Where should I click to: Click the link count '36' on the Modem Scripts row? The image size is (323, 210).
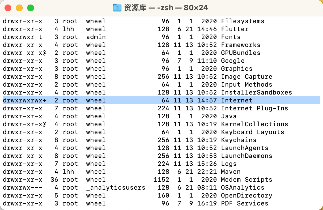(x=54, y=180)
